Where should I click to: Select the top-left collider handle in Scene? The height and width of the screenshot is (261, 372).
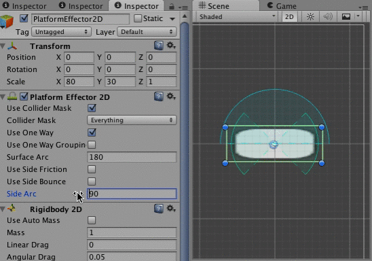tap(225, 127)
